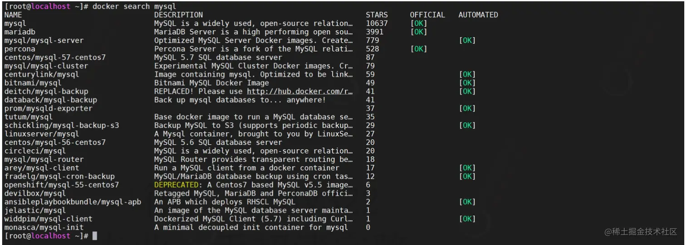Click the OFFICIAL column header
The height and width of the screenshot is (245, 686).
427,15
